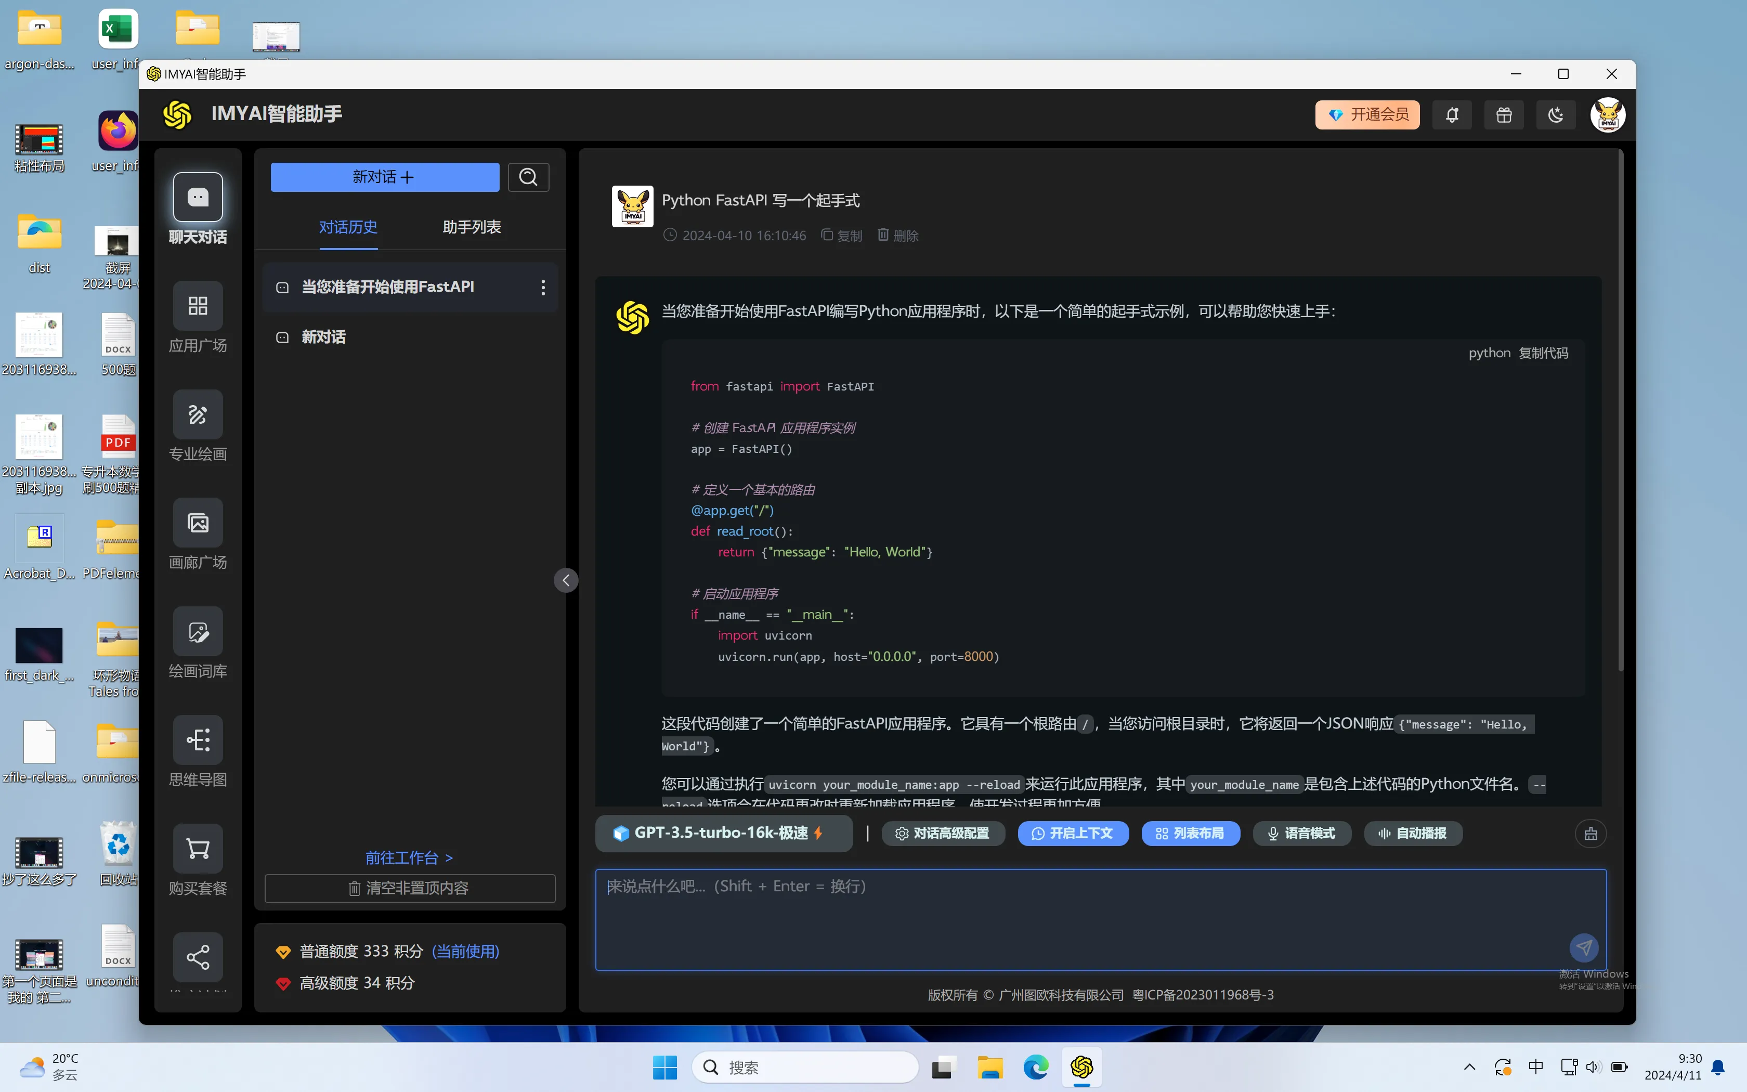Toggle 列表布局 layout

coord(1191,834)
